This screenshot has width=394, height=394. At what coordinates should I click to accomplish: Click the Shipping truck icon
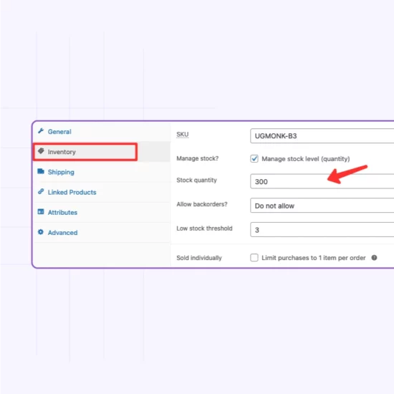click(41, 171)
